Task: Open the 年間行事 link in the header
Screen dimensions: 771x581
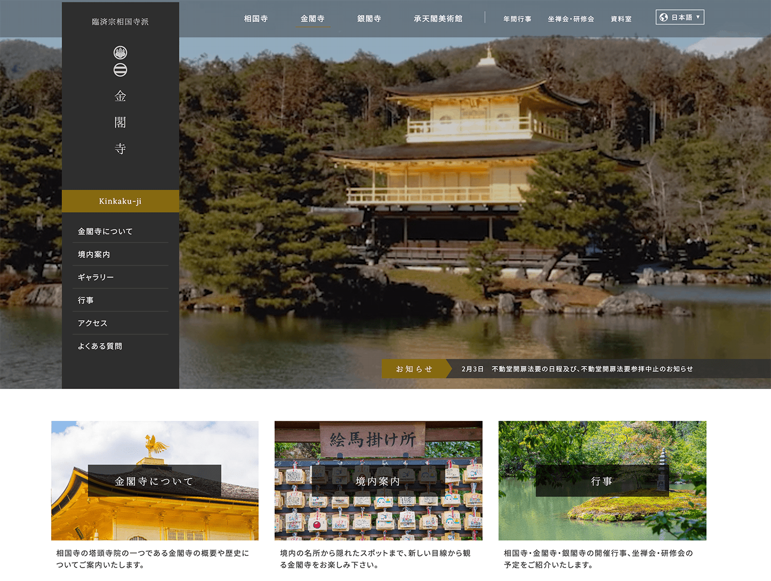Action: 517,19
